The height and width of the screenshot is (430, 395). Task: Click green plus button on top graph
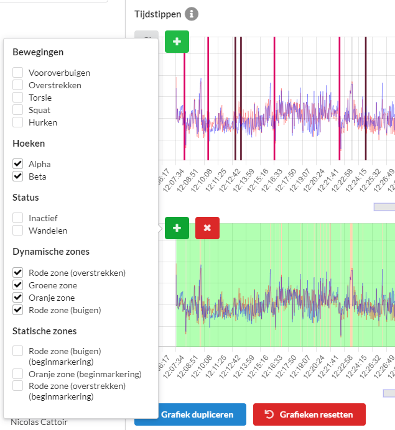(x=177, y=42)
